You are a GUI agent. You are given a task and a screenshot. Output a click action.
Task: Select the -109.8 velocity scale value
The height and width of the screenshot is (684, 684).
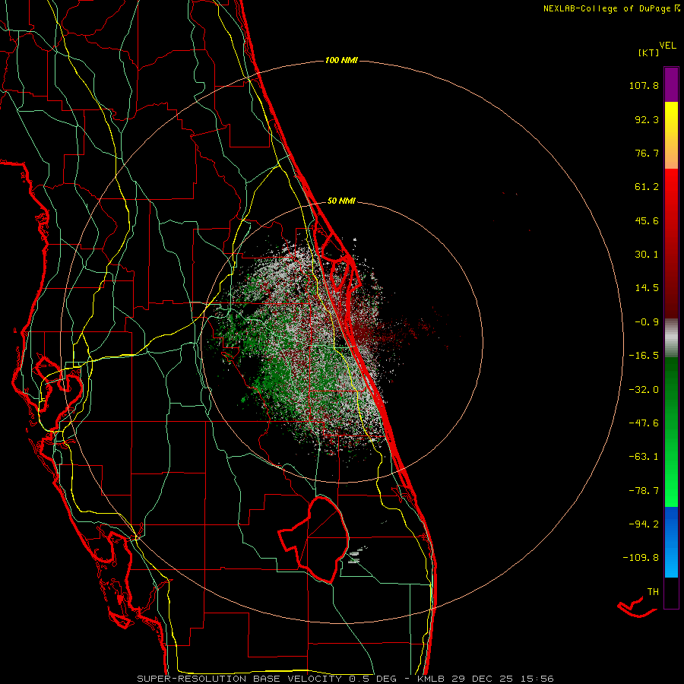[641, 558]
